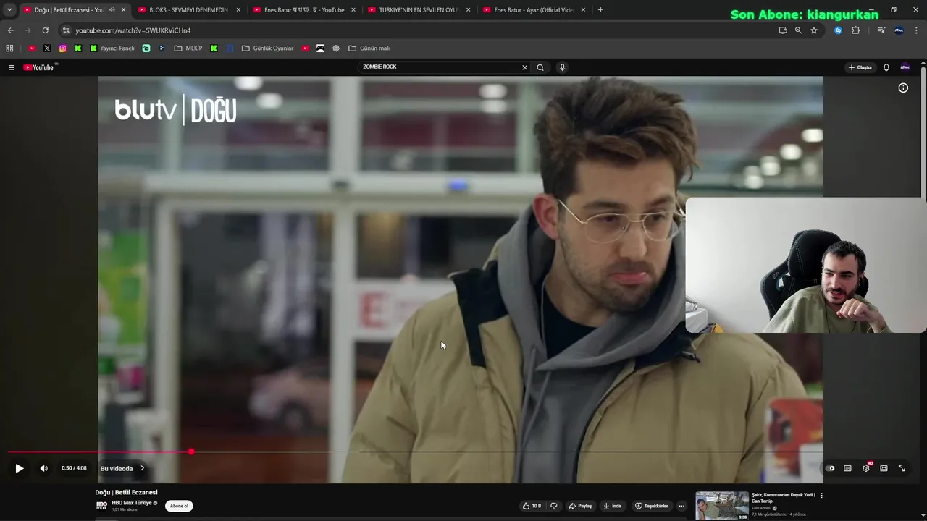This screenshot has height=521, width=927.
Task: Reload the page
Action: click(45, 30)
